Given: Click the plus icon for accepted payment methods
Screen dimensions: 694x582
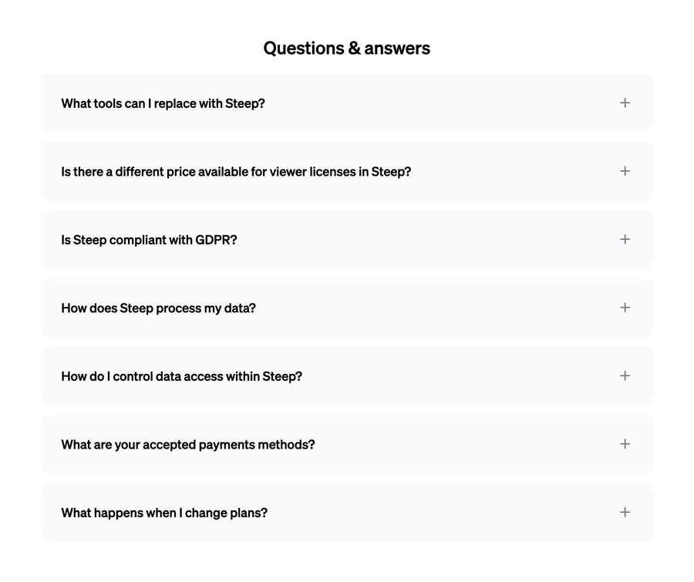Looking at the screenshot, I should 625,444.
